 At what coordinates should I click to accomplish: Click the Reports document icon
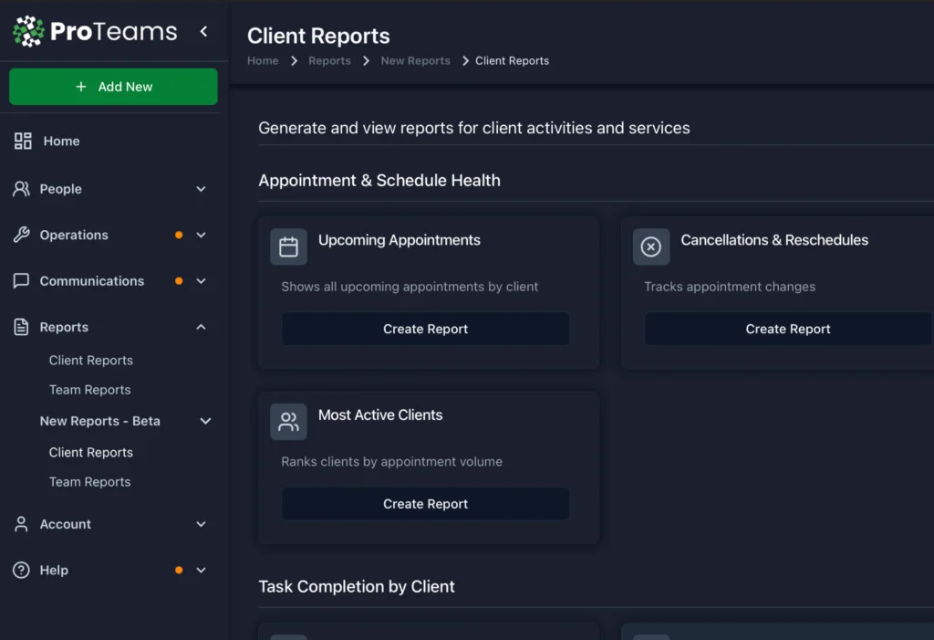coord(22,326)
